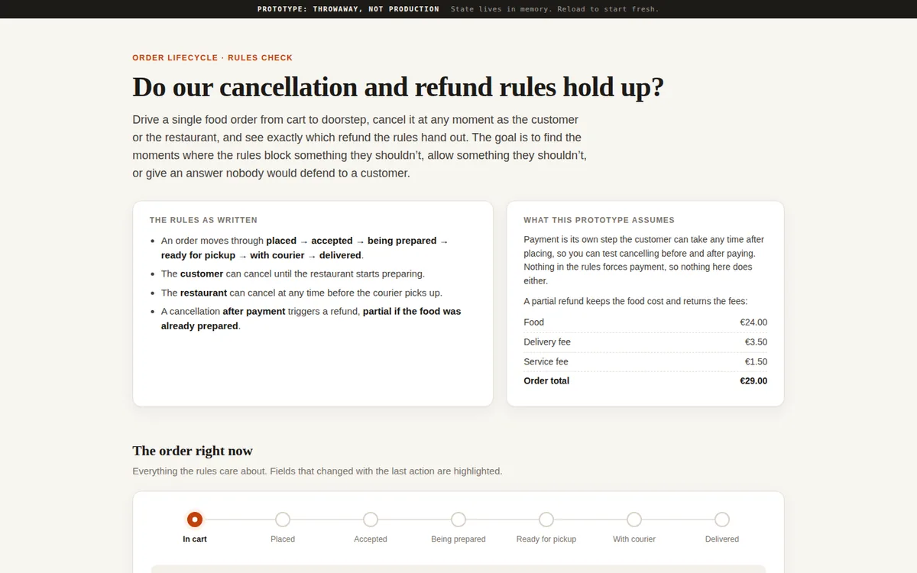Select the In cart step marker
Image resolution: width=917 pixels, height=573 pixels.
(195, 520)
